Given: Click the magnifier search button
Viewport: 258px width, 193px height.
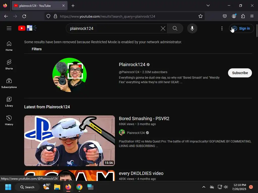Looking at the screenshot, I should tap(175, 28).
